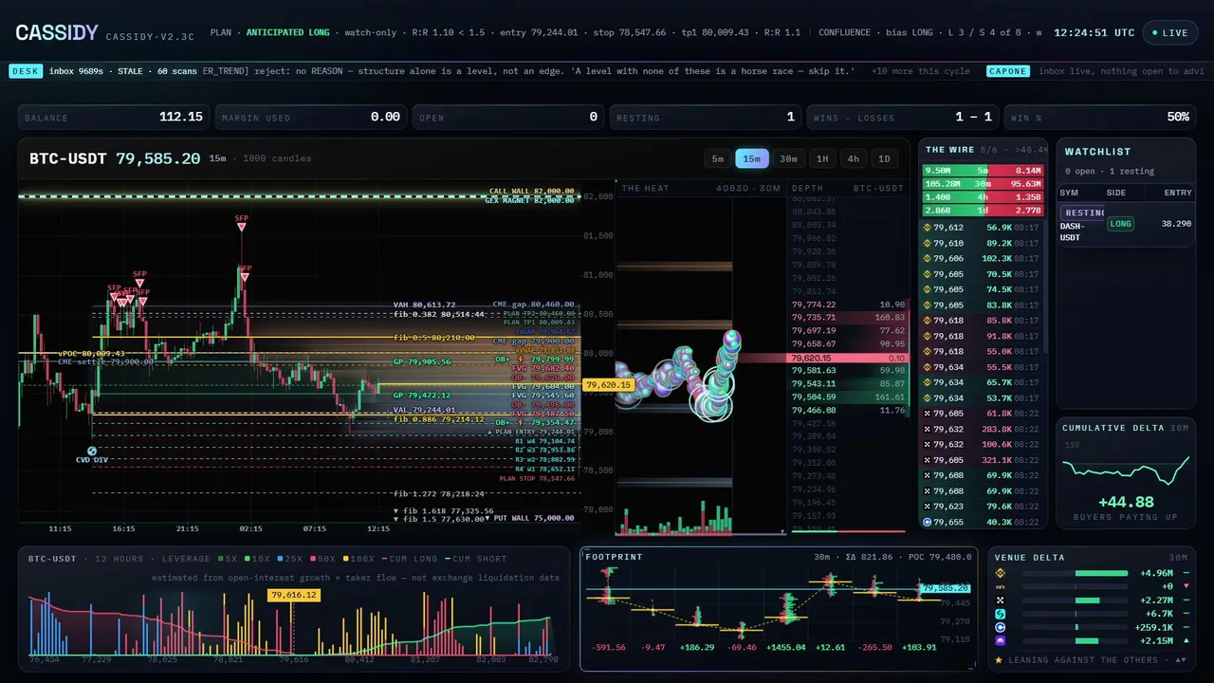Switch chart to 4h timeframe
1214x683 pixels.
tap(854, 158)
